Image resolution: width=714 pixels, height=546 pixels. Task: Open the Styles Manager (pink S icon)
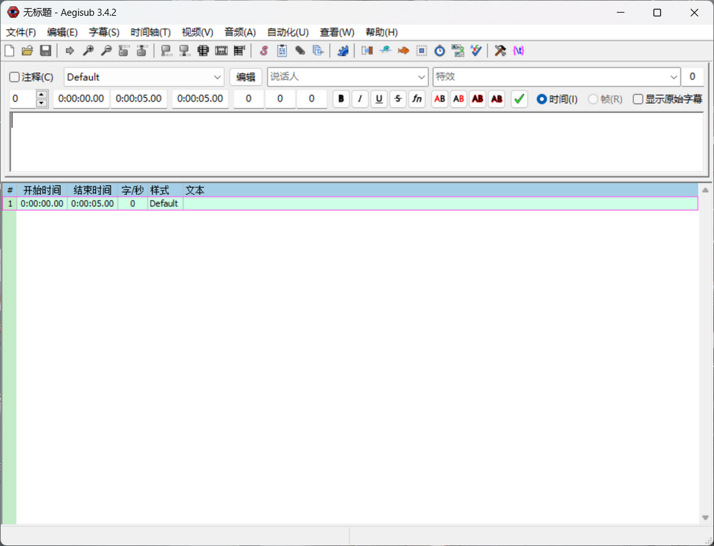click(264, 50)
